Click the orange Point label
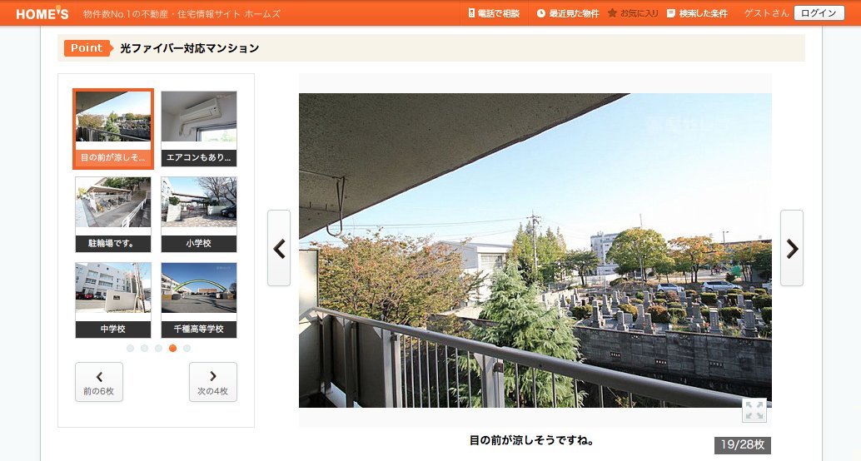This screenshot has height=461, width=861. [88, 47]
